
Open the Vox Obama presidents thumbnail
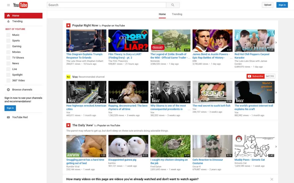tap(170, 92)
